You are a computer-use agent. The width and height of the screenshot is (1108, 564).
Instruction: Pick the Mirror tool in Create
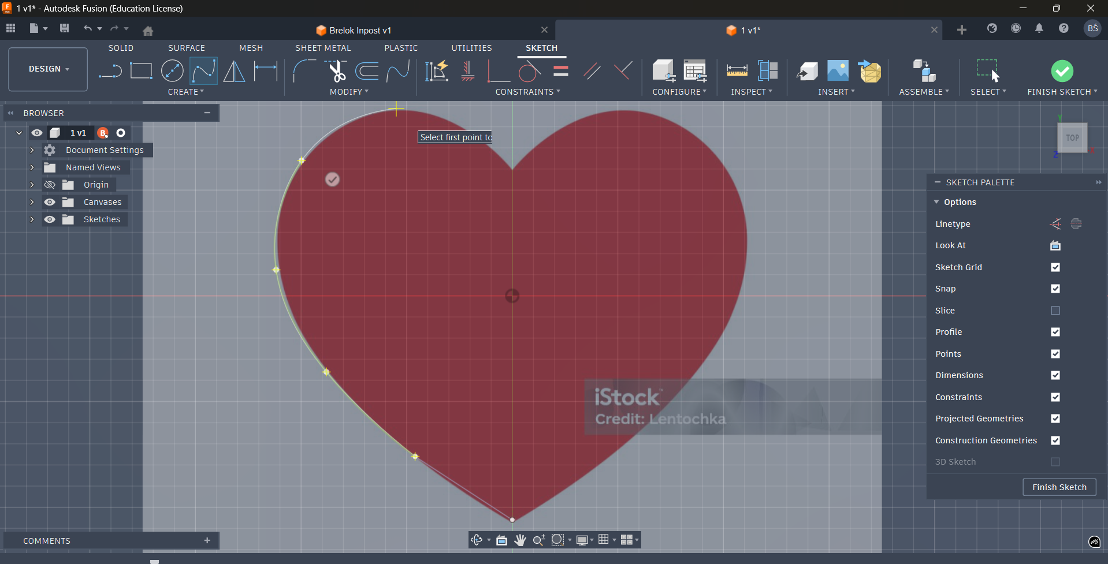click(234, 72)
